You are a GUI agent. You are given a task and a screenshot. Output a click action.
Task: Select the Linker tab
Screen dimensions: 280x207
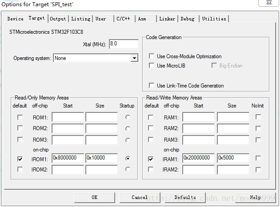tap(167, 19)
